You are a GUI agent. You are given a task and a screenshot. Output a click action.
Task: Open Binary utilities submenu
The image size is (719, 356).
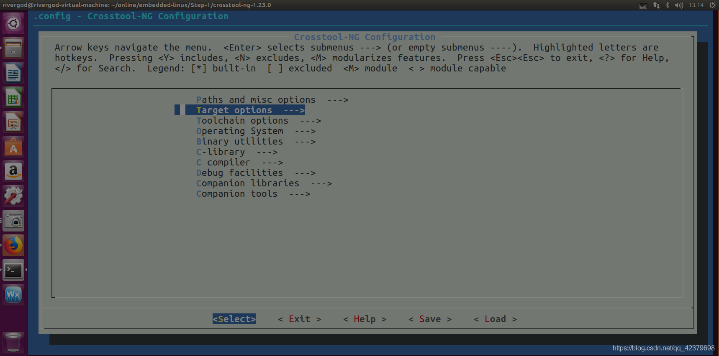256,142
